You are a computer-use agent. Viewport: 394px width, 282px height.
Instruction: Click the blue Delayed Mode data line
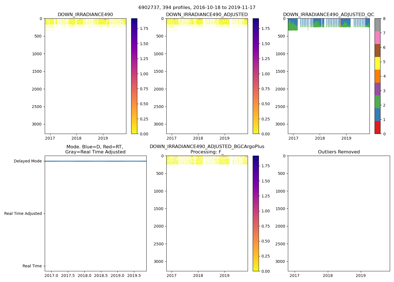[x=96, y=161]
